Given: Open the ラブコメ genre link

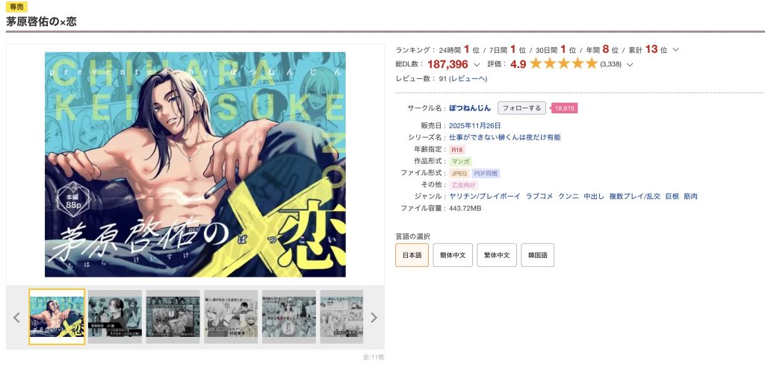Looking at the screenshot, I should tap(539, 196).
